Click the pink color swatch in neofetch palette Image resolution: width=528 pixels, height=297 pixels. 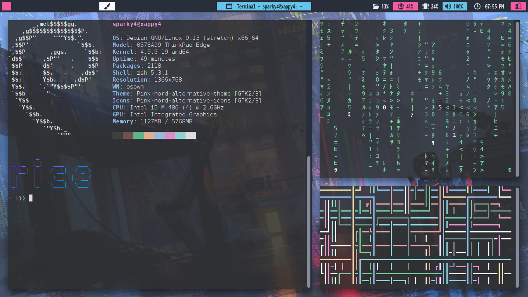tap(170, 135)
